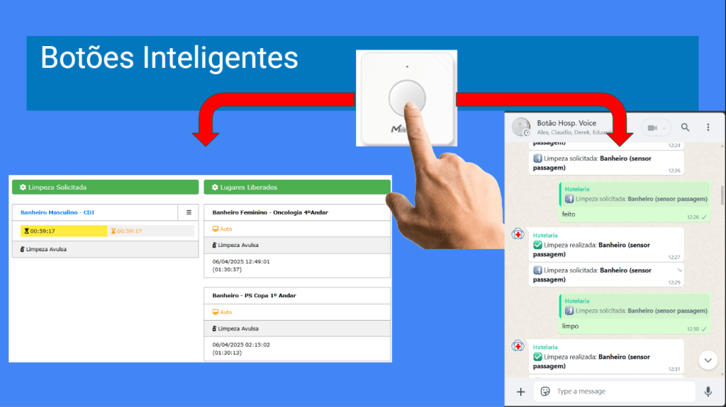
Task: Click the WhatsApp search magnifier icon
Action: [685, 127]
